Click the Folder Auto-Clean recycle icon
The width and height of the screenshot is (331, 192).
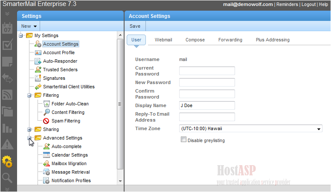pyautogui.click(x=46, y=104)
